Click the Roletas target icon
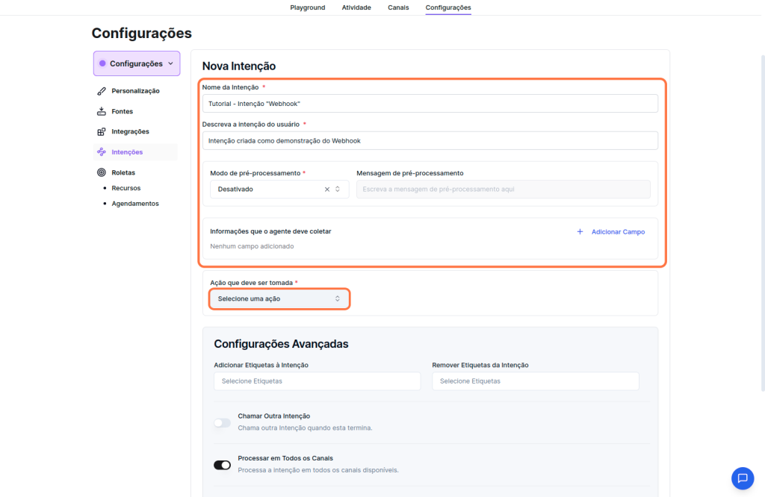 102,172
